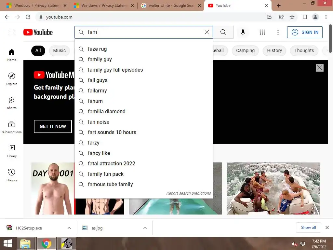Open Shorts in the sidebar
This screenshot has height=250, width=333.
tap(12, 103)
